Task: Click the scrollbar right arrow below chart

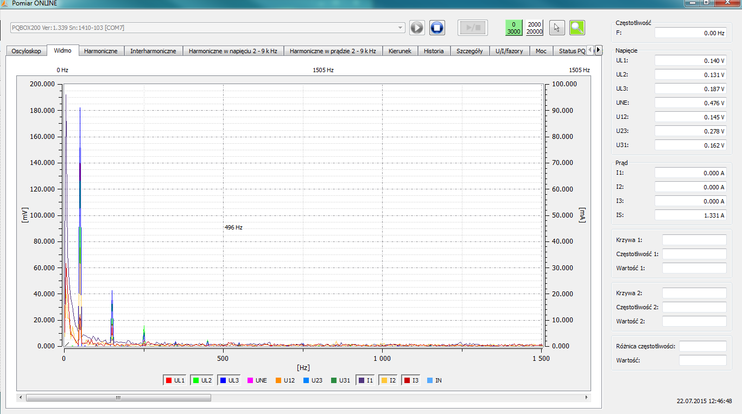Action: coord(586,398)
